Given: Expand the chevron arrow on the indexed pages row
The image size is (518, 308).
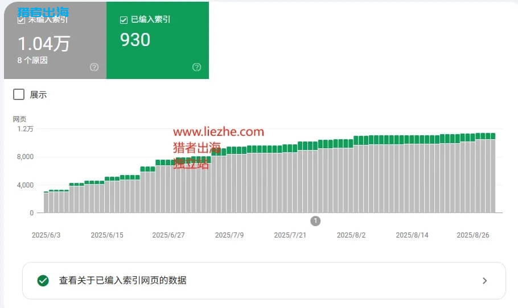Looking at the screenshot, I should (484, 281).
